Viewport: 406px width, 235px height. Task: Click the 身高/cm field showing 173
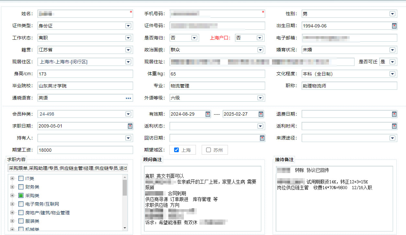tap(85, 74)
